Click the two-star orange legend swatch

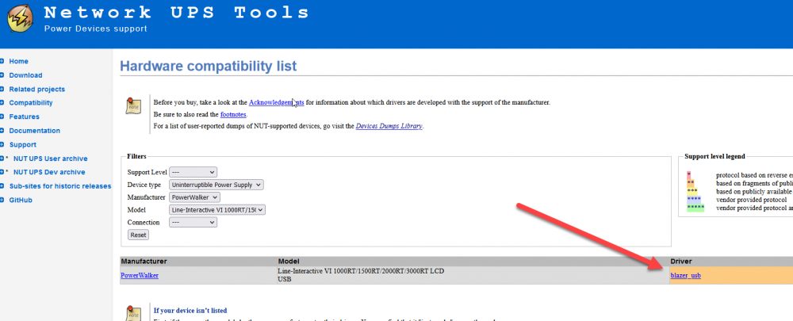(x=691, y=183)
